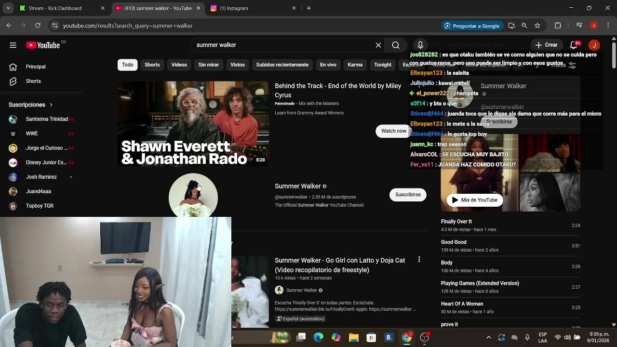Click Watch now on sponsored result
Screen dimensions: 617x347
click(x=393, y=131)
